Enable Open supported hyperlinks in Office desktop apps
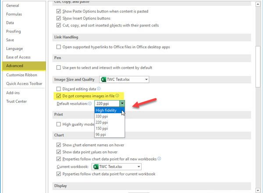This screenshot has height=193, width=263. point(59,47)
